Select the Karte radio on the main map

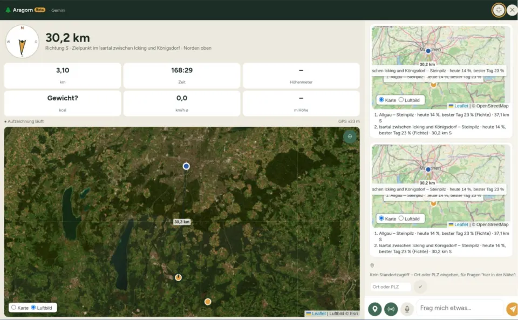point(13,308)
